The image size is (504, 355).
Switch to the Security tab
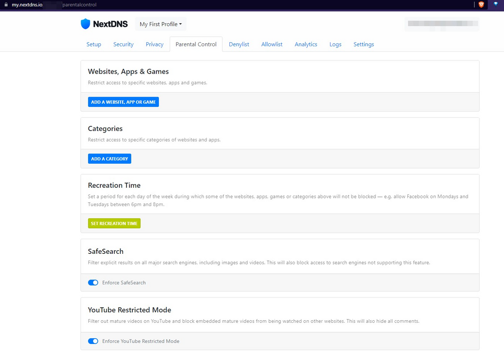123,44
